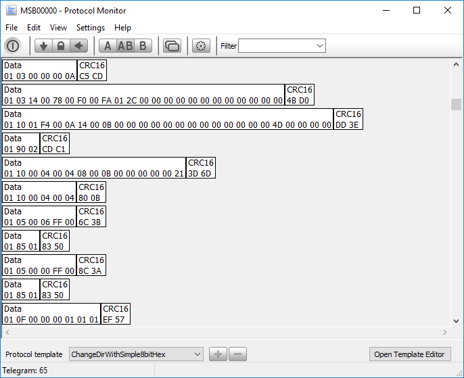Open the Settings menu
This screenshot has height=378, width=464.
point(91,28)
